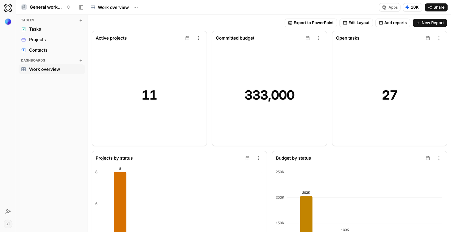
Task: Toggle the sidebar panel icon
Action: tap(81, 7)
